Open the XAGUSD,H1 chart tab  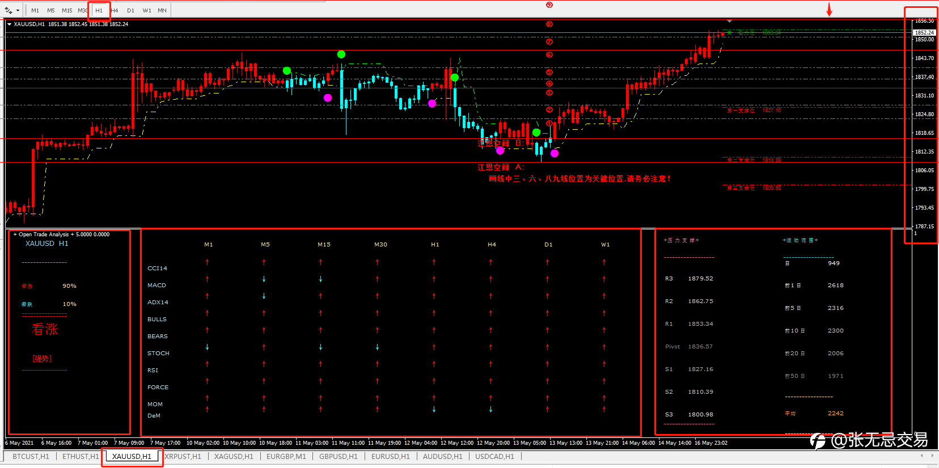click(234, 456)
